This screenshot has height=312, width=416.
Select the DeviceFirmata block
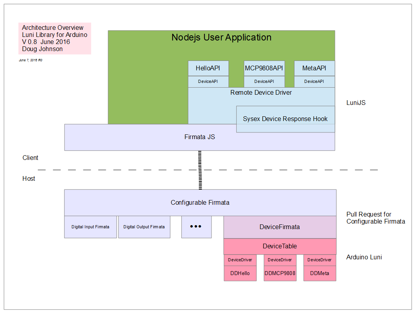pyautogui.click(x=280, y=227)
